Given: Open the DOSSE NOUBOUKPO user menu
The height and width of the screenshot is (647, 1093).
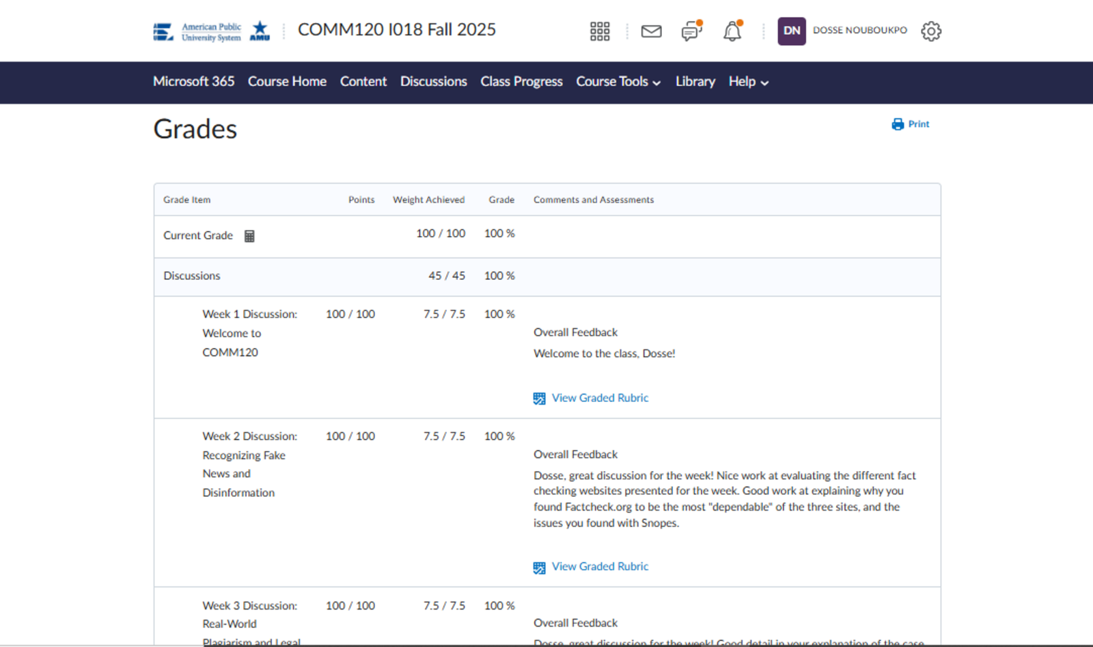Looking at the screenshot, I should 860,31.
